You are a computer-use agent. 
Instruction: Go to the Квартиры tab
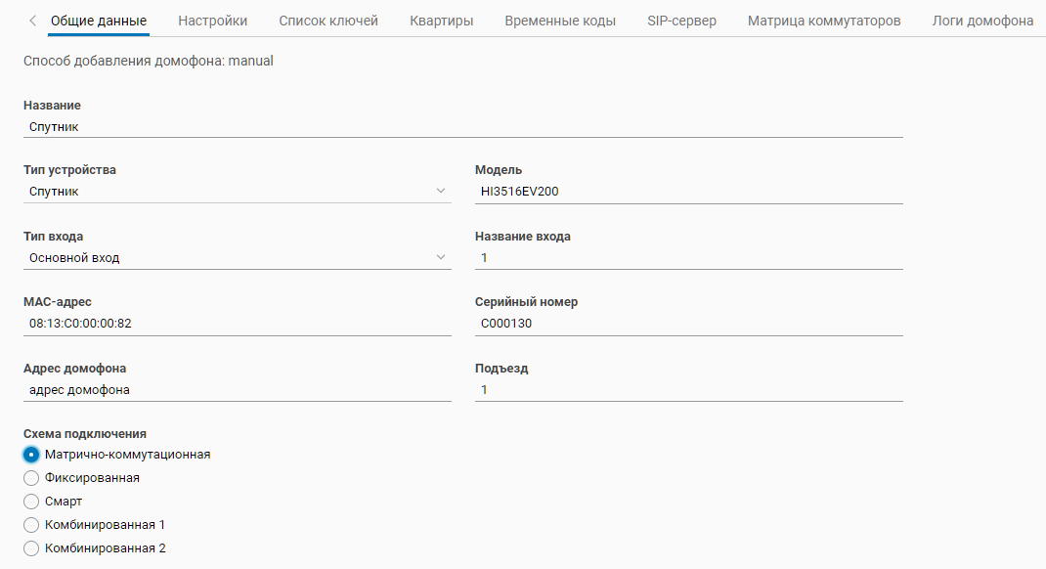[442, 21]
